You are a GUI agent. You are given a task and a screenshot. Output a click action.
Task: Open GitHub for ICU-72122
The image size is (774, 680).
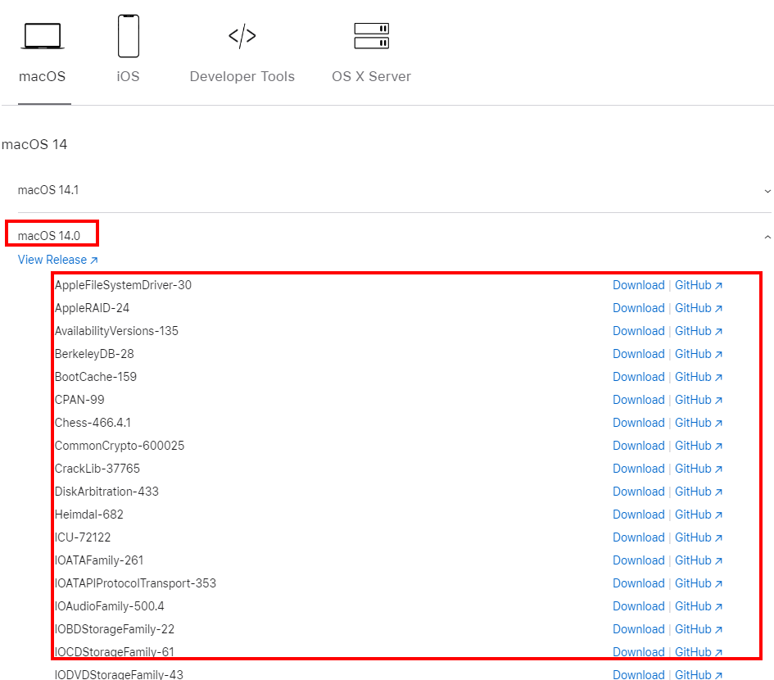699,537
